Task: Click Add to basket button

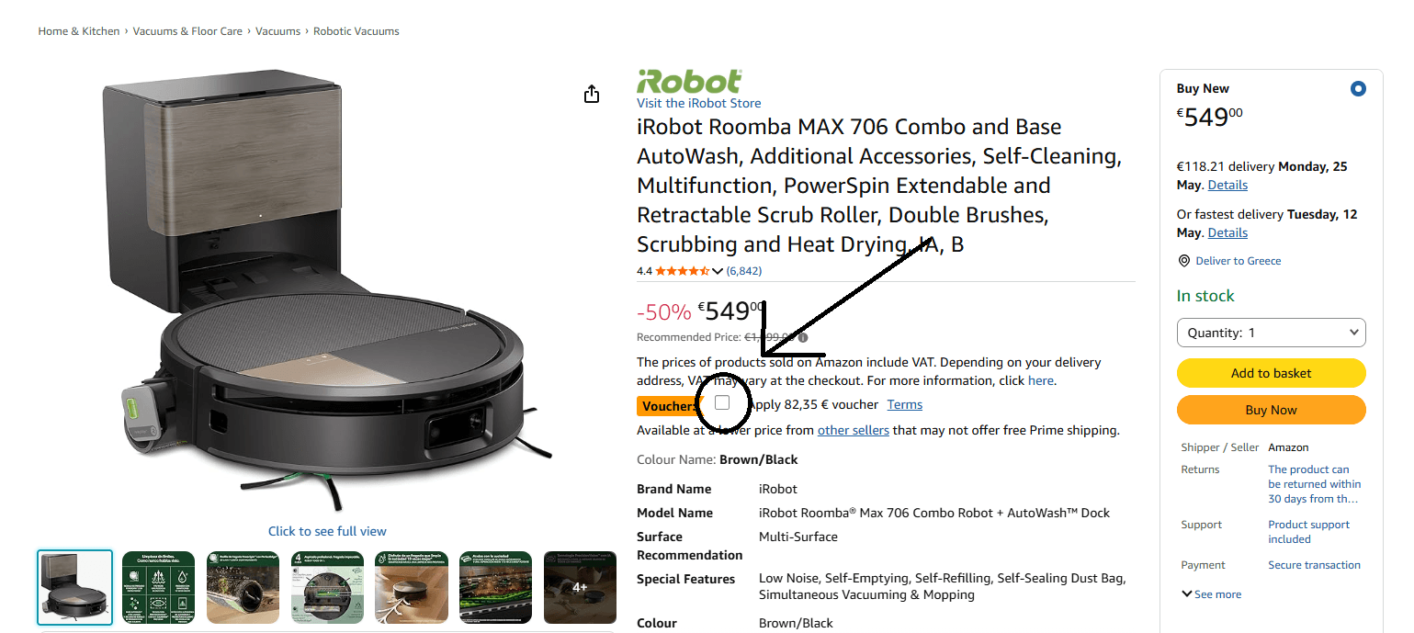Action: [1272, 373]
